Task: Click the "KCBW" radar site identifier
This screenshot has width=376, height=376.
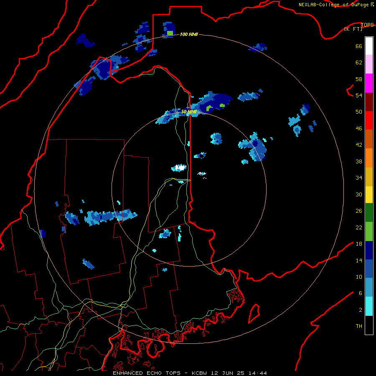Action: coord(199,373)
